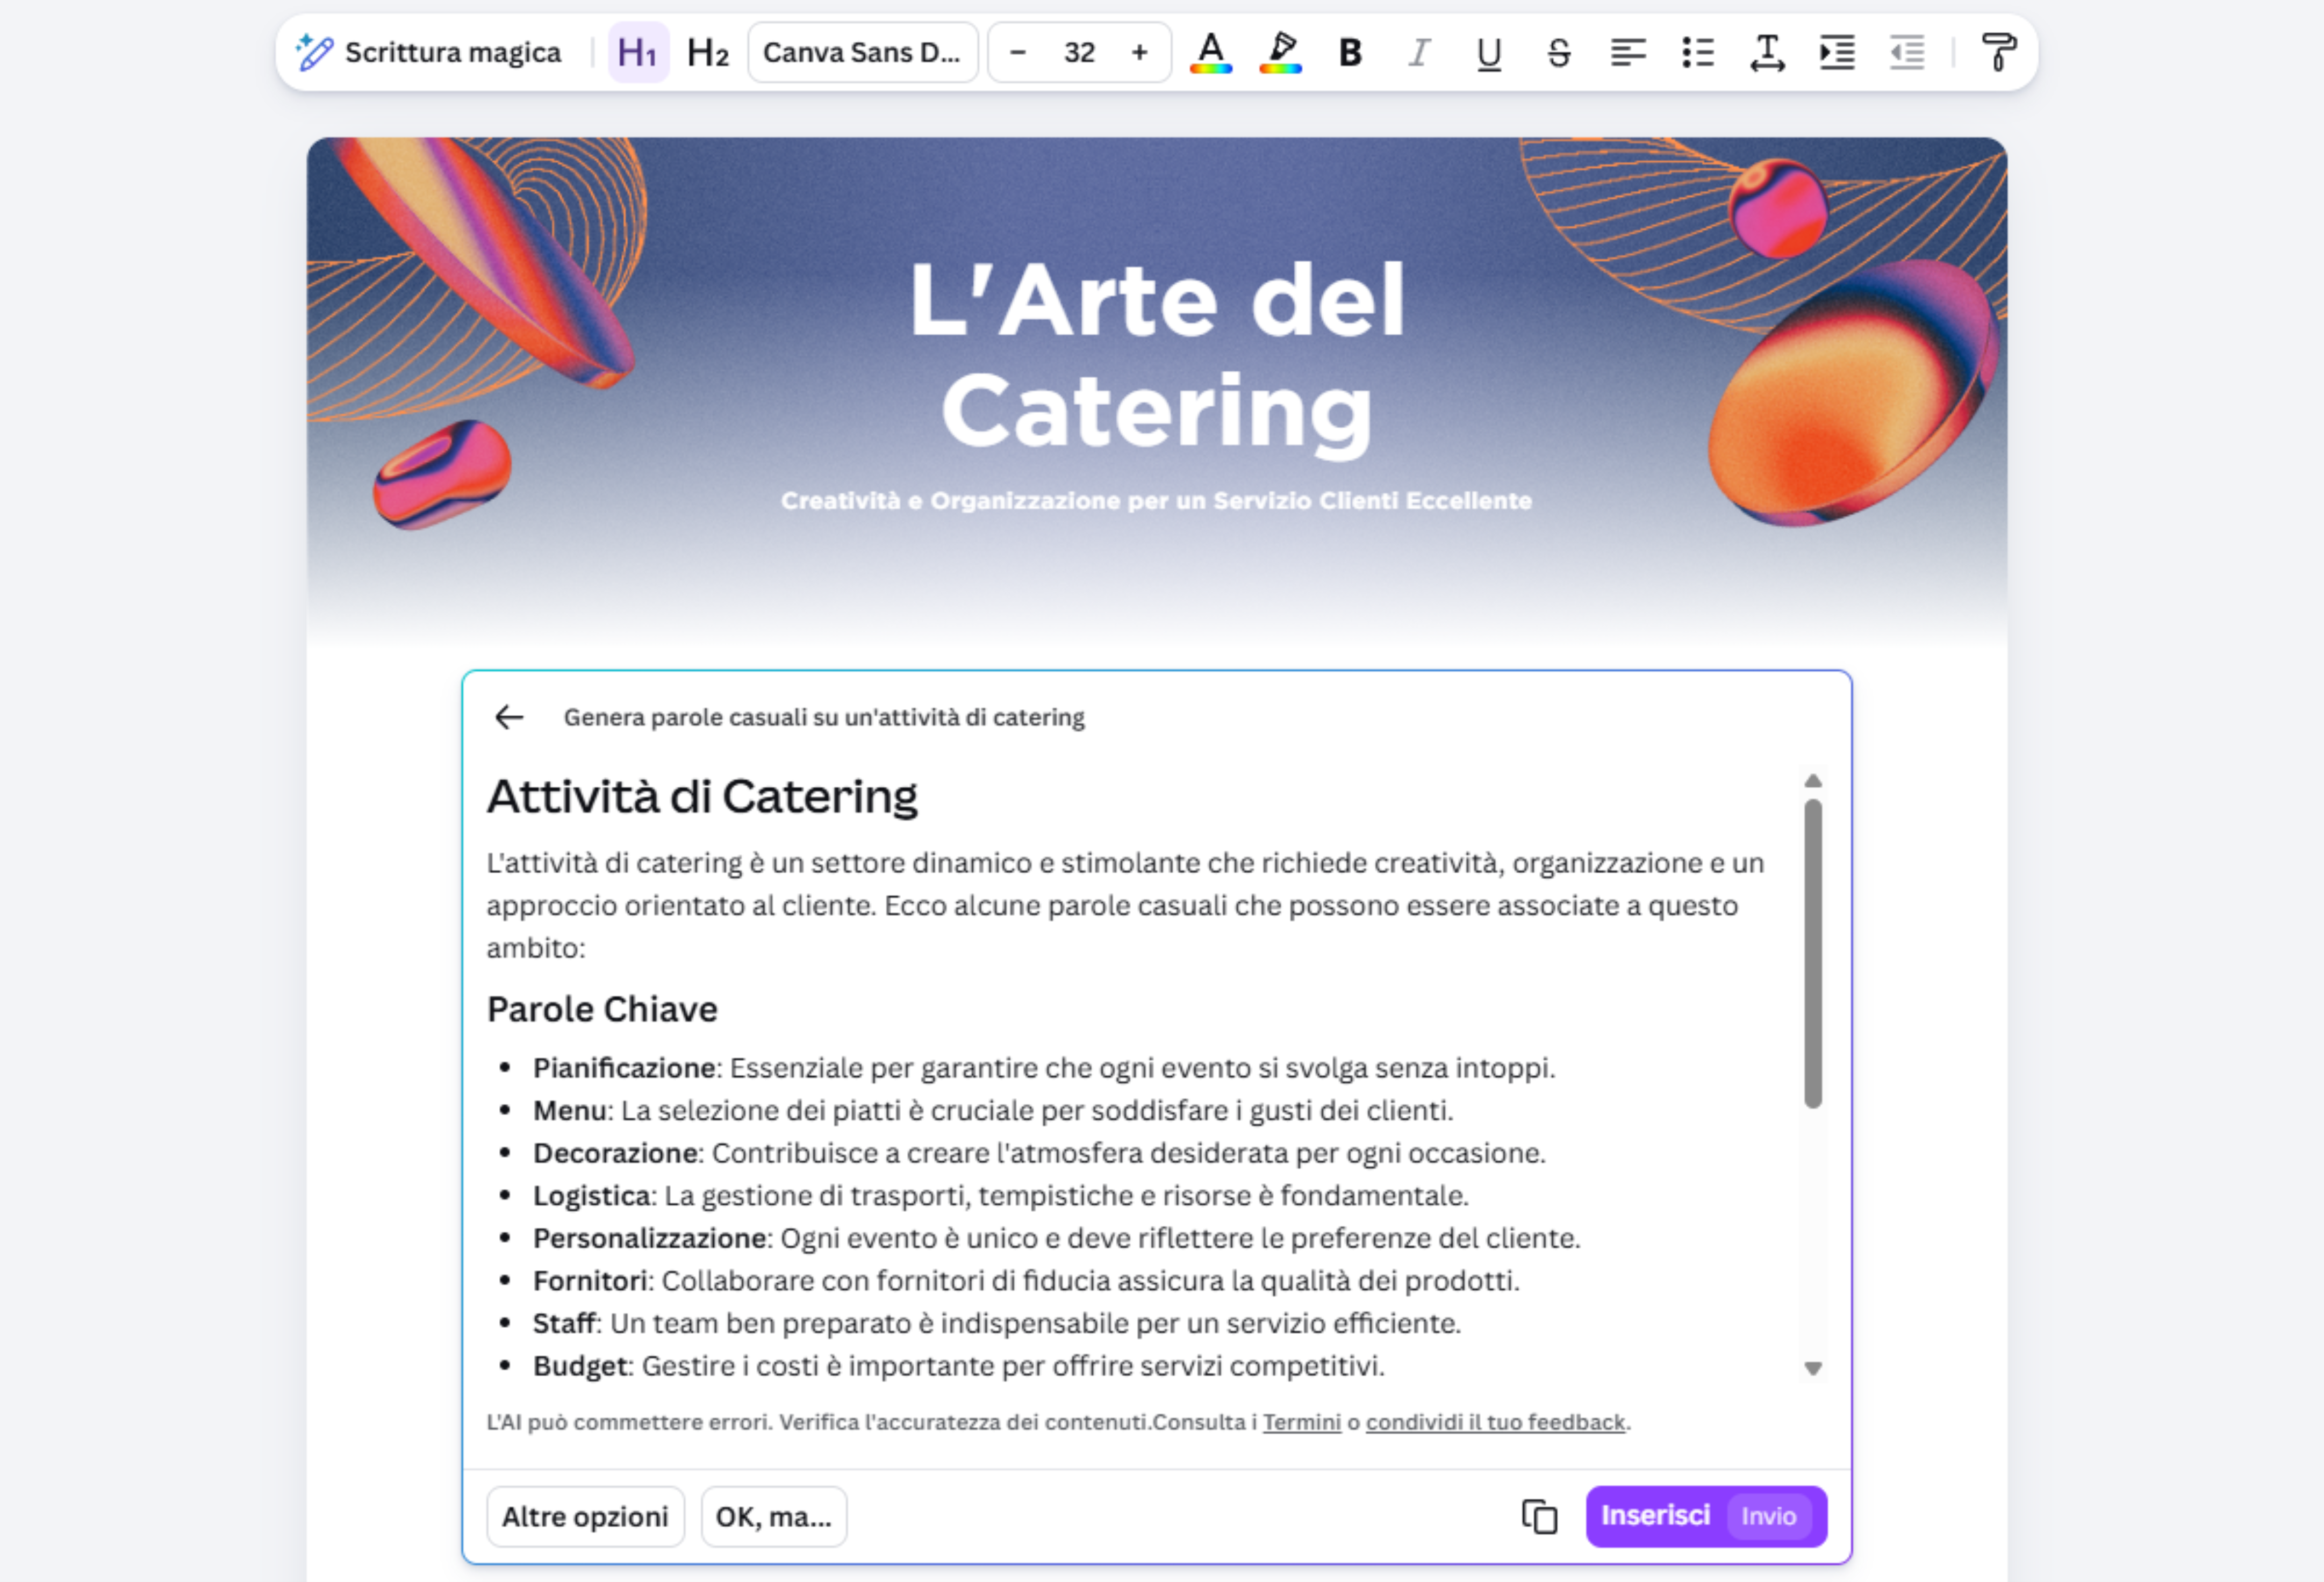2324x1582 pixels.
Task: Open text spacing options
Action: pyautogui.click(x=1767, y=52)
